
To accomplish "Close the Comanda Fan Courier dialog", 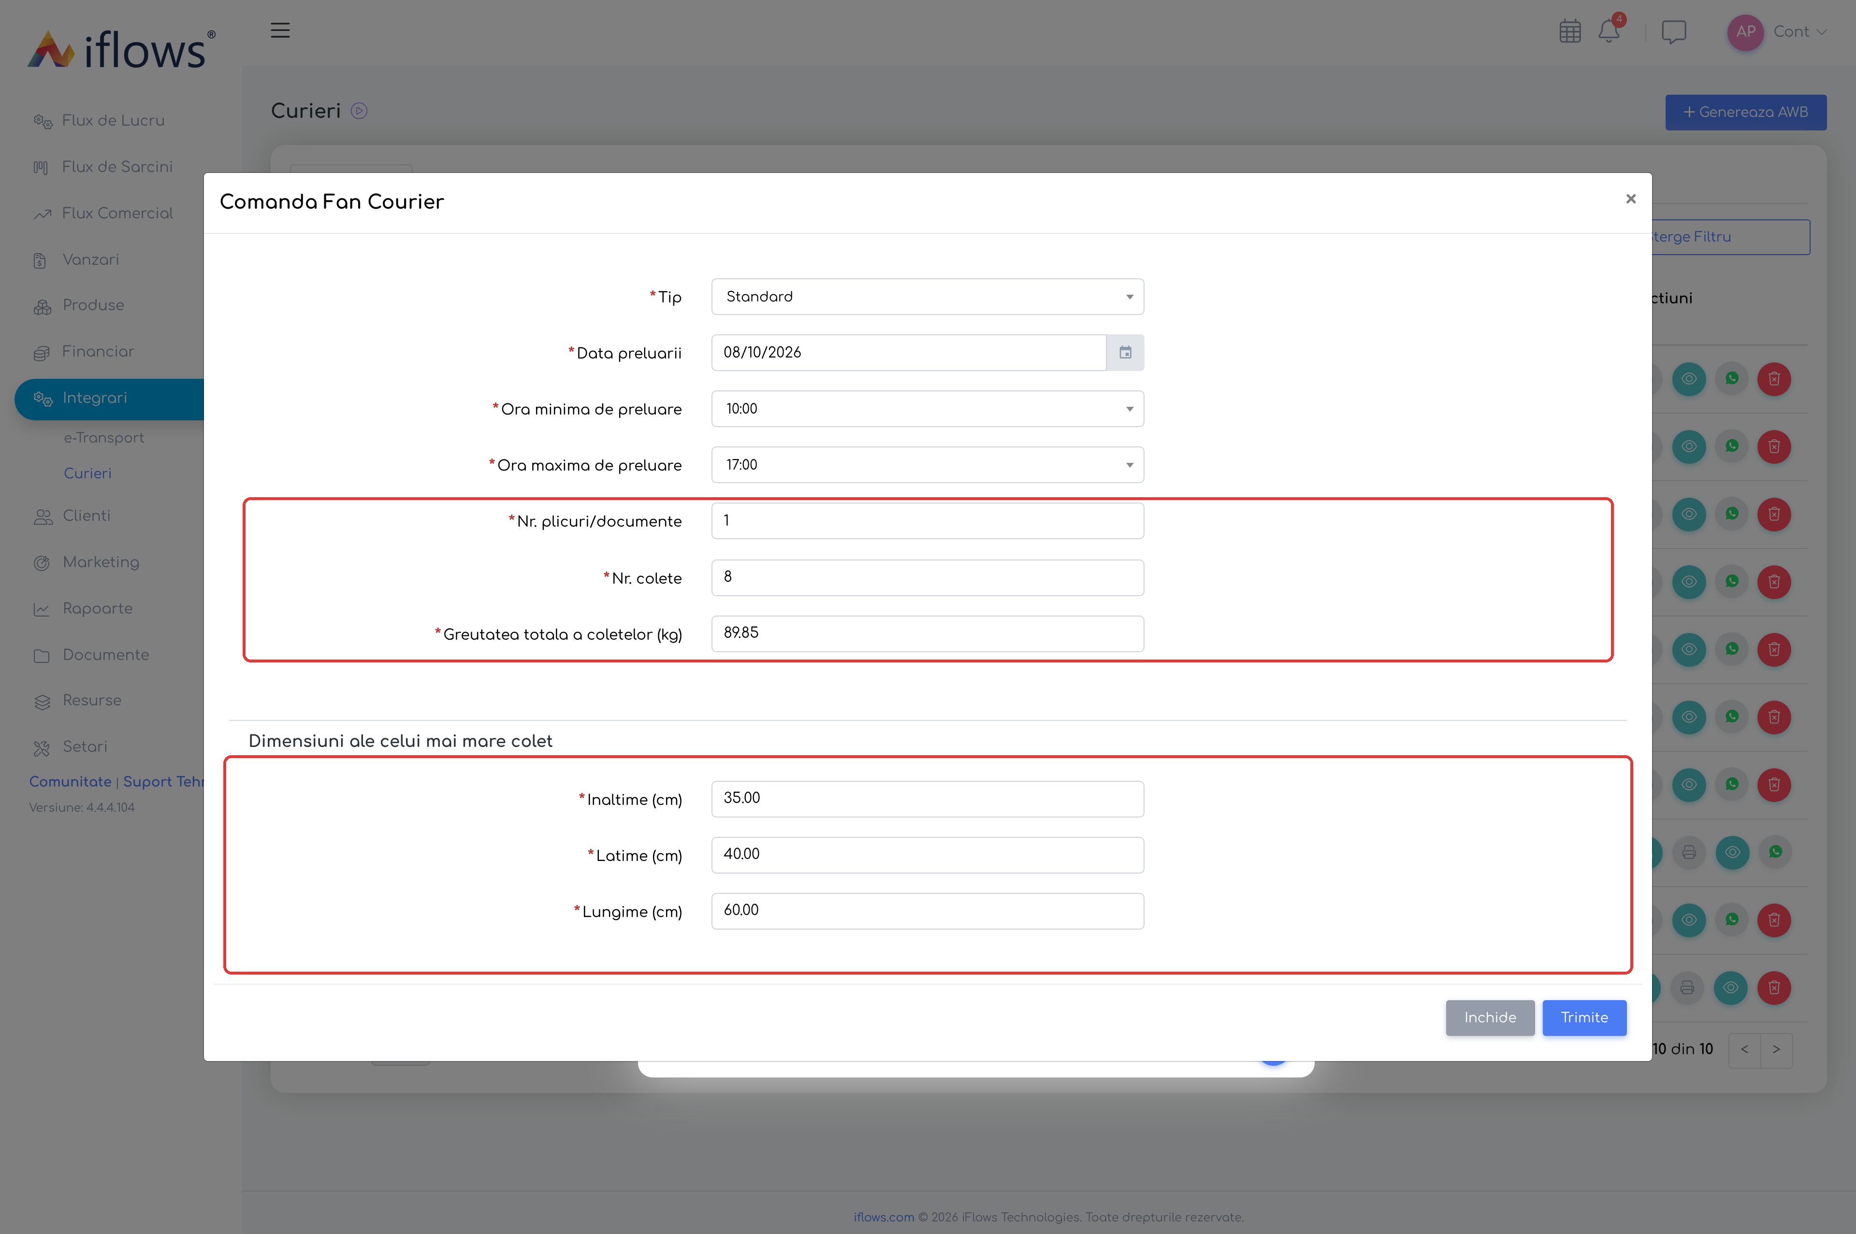I will [x=1631, y=199].
